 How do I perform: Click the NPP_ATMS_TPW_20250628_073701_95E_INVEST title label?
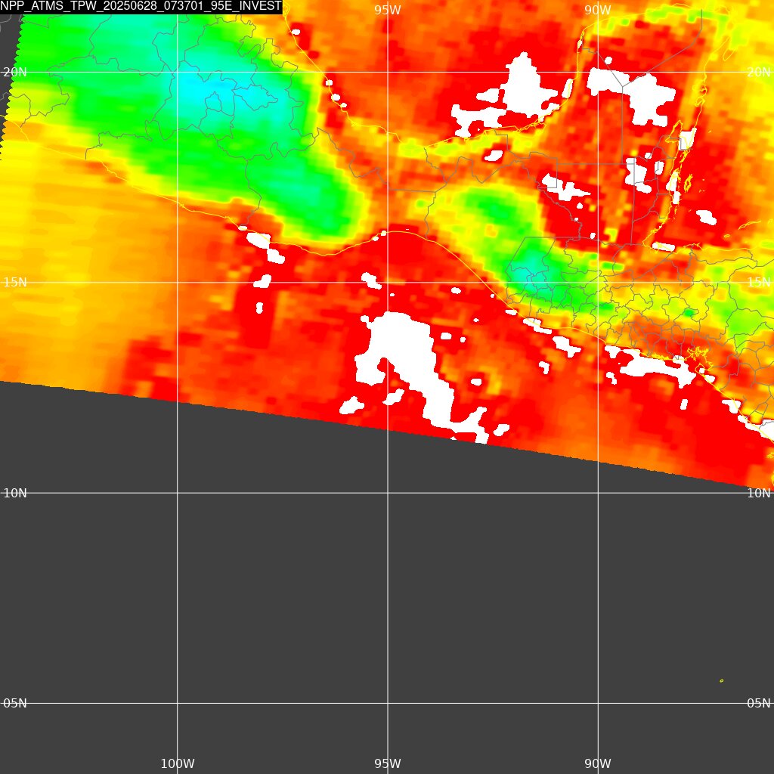[x=141, y=6]
